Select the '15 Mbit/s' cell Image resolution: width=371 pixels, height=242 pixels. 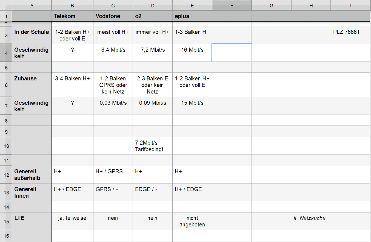tap(192, 106)
